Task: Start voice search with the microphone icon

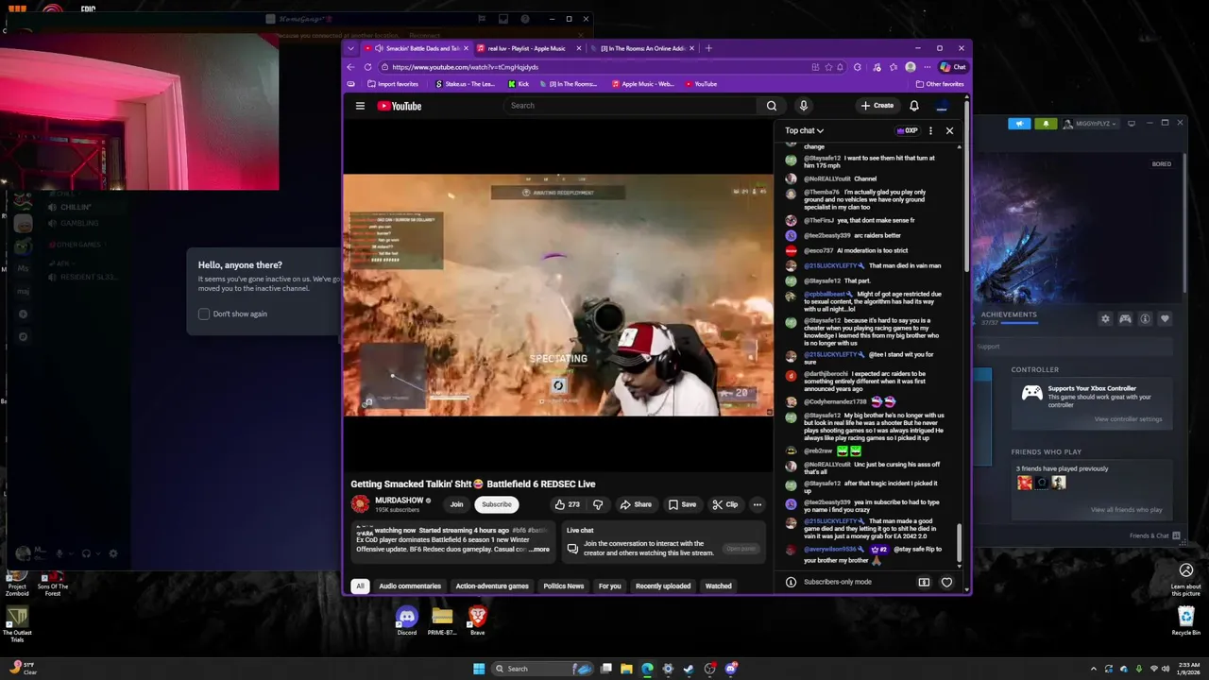Action: coord(804,106)
